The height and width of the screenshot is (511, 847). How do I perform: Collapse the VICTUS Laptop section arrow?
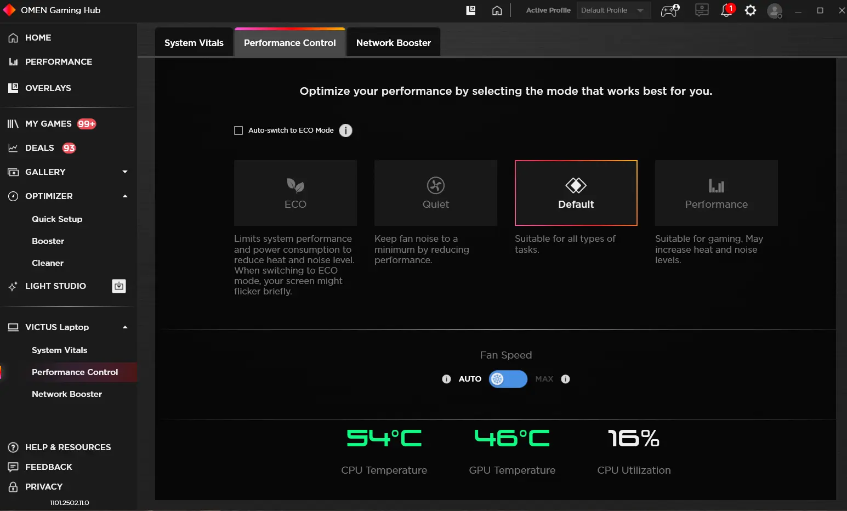pyautogui.click(x=125, y=327)
